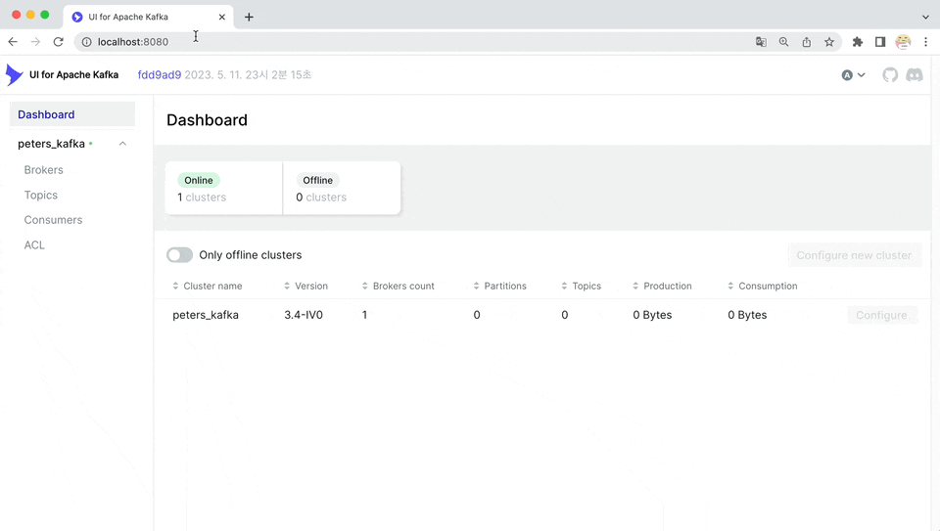
Task: Click Configure new cluster button
Action: (854, 255)
